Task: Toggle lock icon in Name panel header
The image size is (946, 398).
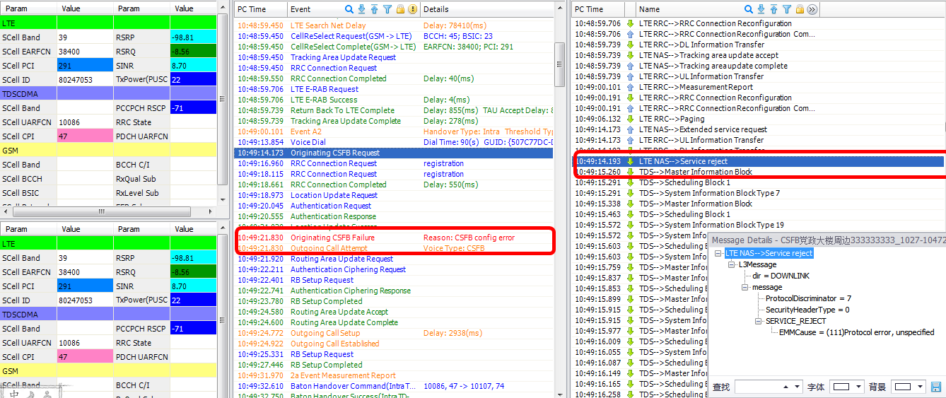Action: pos(800,9)
